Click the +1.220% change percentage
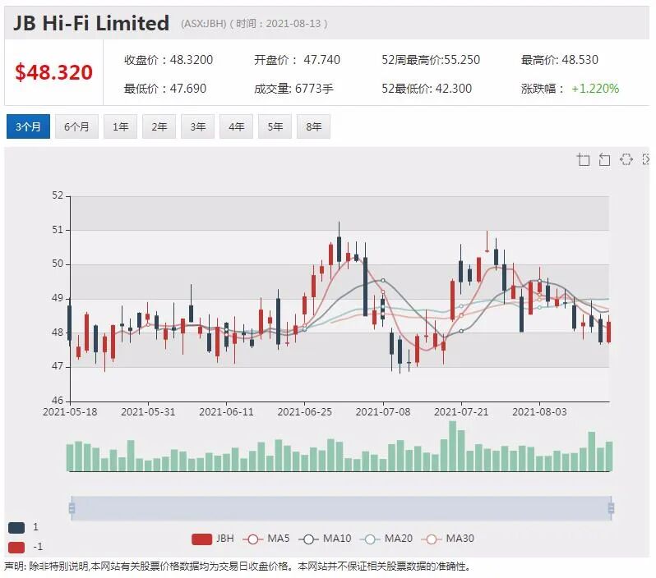 [x=595, y=89]
